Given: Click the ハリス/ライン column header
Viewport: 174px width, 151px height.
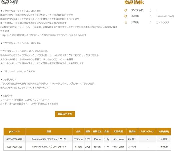Looking at the screenshot, I should tap(147, 131).
